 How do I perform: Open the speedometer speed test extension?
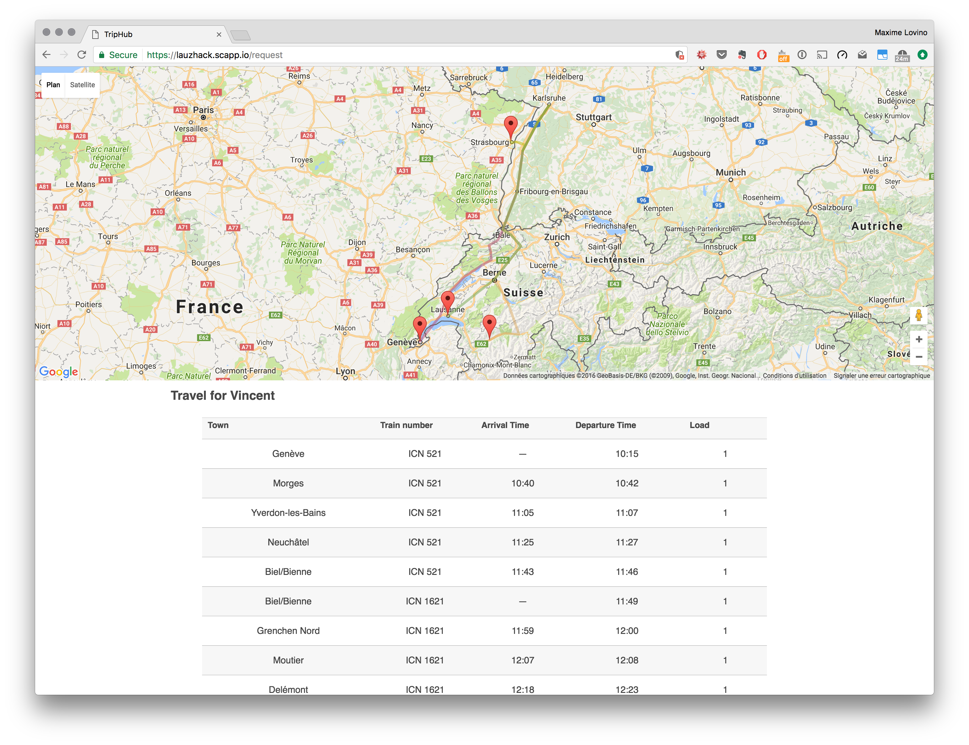coord(842,55)
